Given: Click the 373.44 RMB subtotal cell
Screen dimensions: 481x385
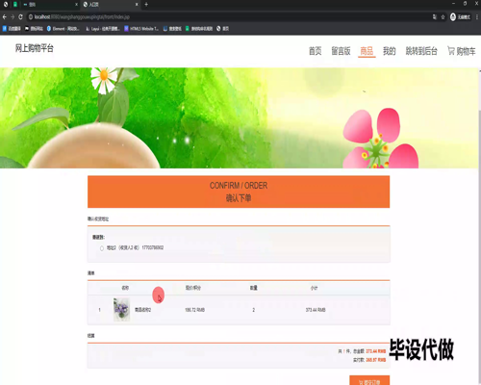Looking at the screenshot, I should 316,310.
